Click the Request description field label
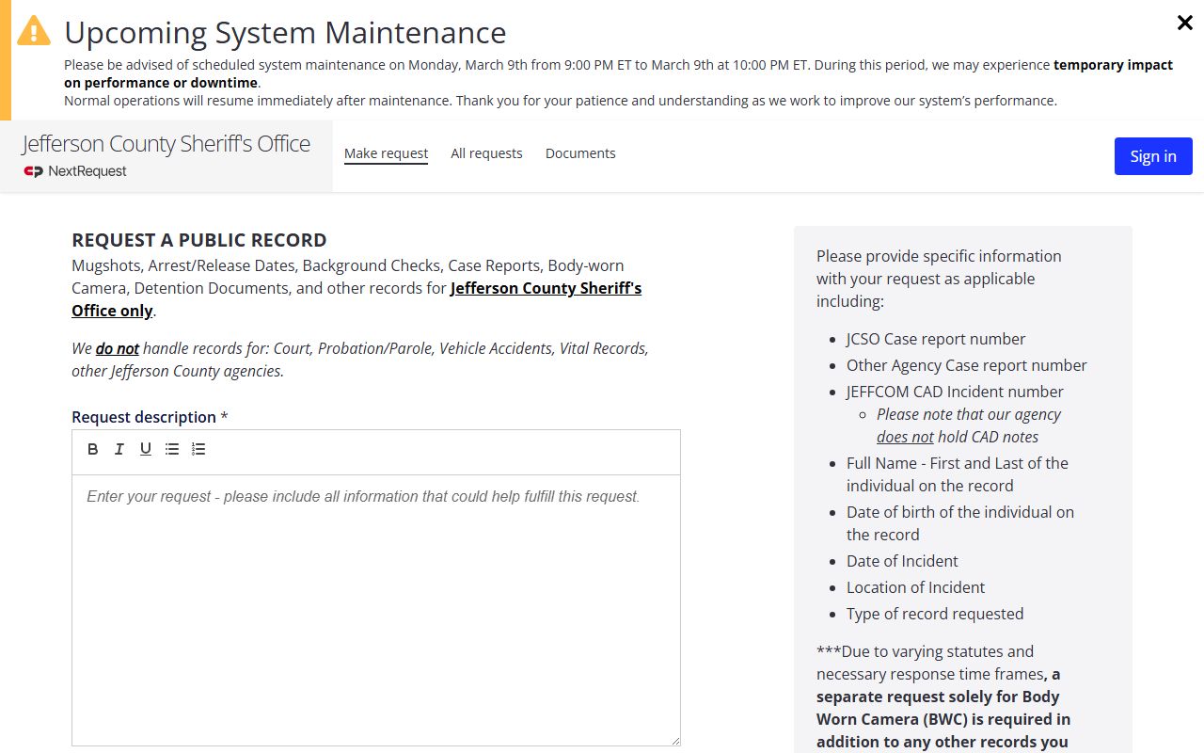Screen dimensions: 1204x753 pyautogui.click(x=144, y=417)
